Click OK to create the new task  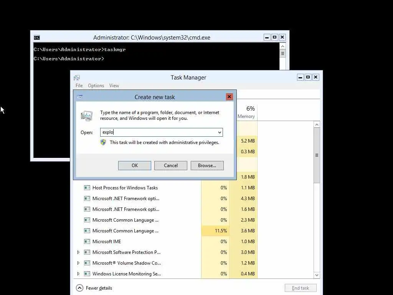pyautogui.click(x=135, y=166)
